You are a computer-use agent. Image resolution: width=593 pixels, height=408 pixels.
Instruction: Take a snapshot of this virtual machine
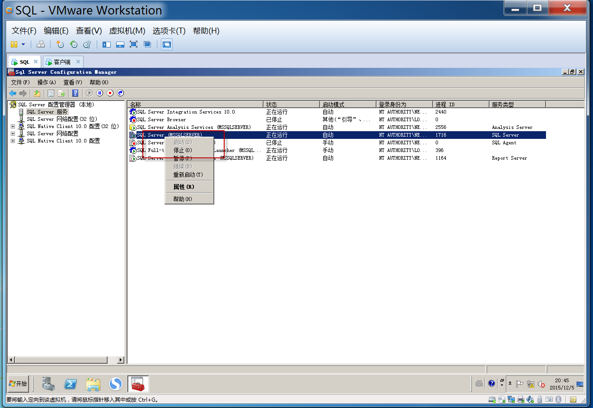[60, 44]
